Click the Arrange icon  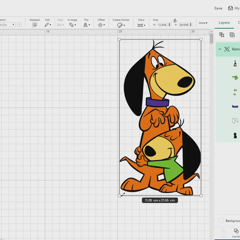click(71, 25)
